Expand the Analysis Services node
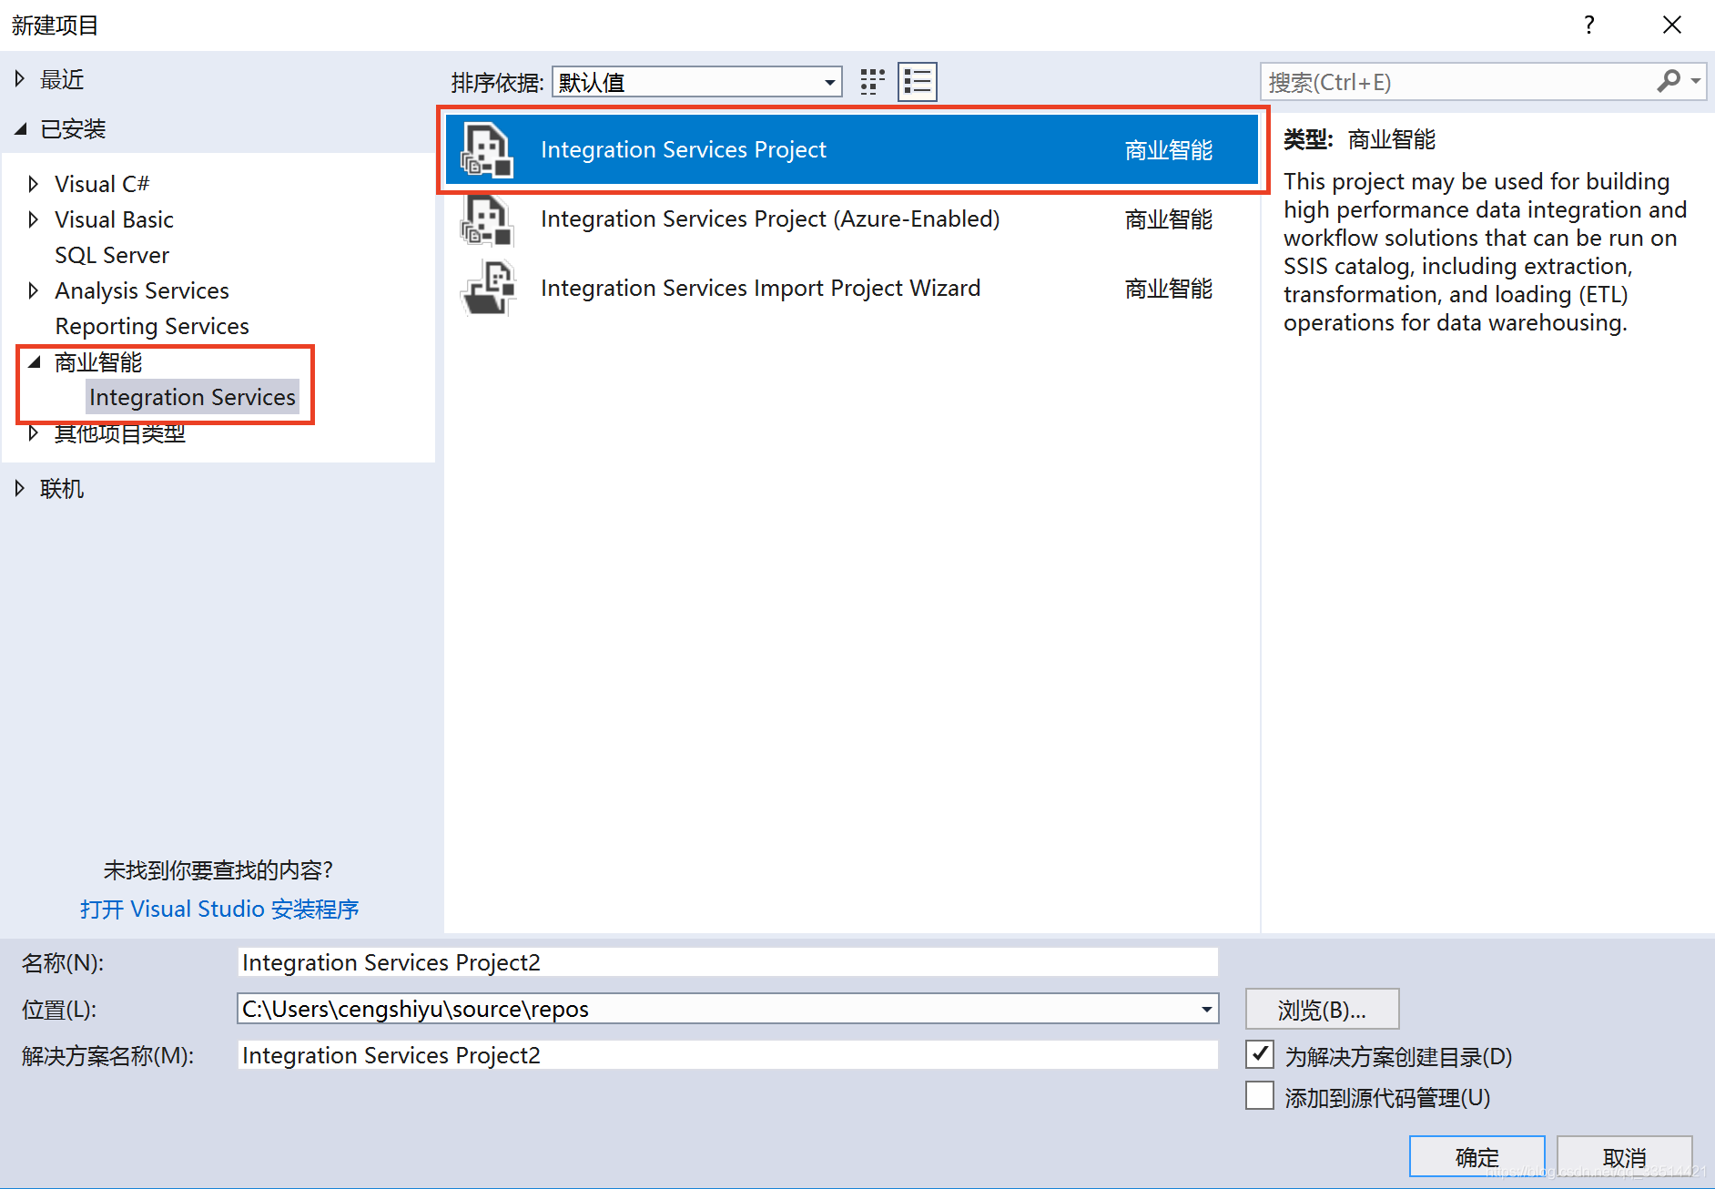This screenshot has height=1189, width=1715. coord(34,290)
